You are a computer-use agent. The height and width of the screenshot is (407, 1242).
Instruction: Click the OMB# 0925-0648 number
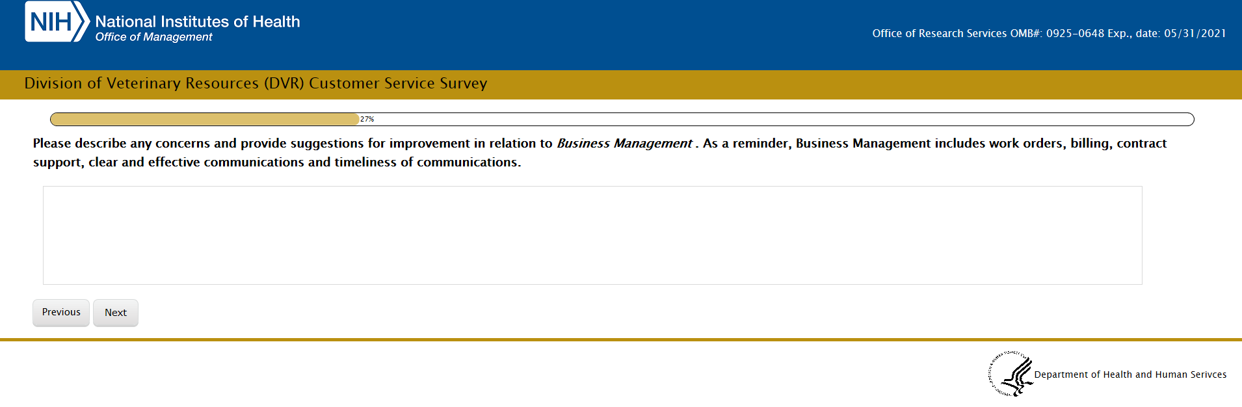(1075, 34)
